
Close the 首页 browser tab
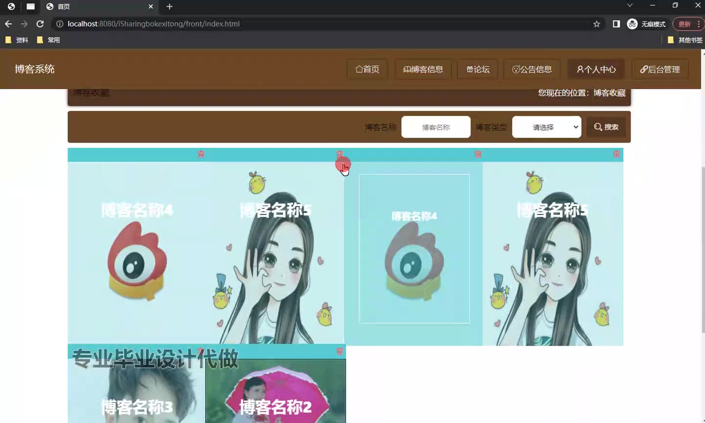(151, 6)
